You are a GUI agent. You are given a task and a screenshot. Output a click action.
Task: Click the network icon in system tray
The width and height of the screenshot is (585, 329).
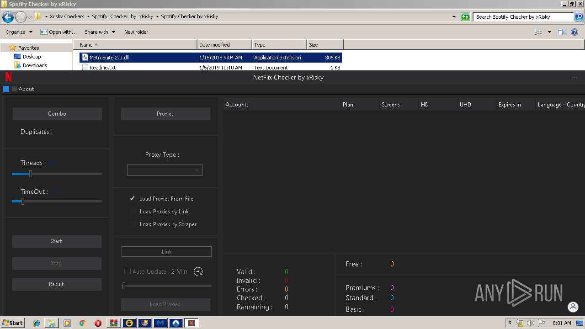point(520,323)
